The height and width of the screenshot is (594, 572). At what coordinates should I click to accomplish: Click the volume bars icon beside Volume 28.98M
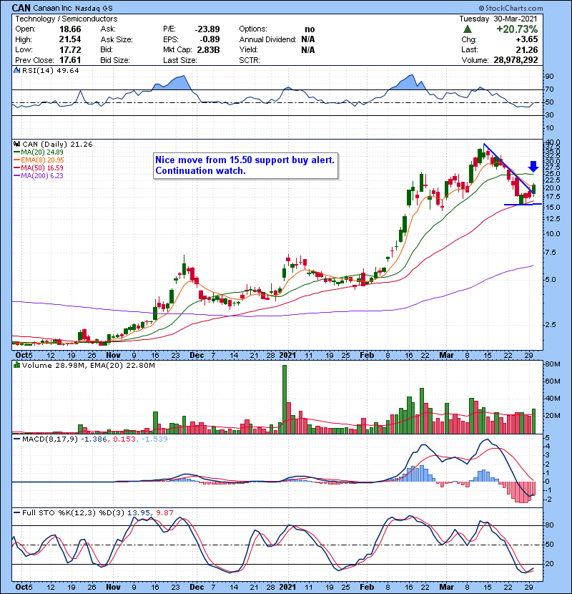(16, 365)
